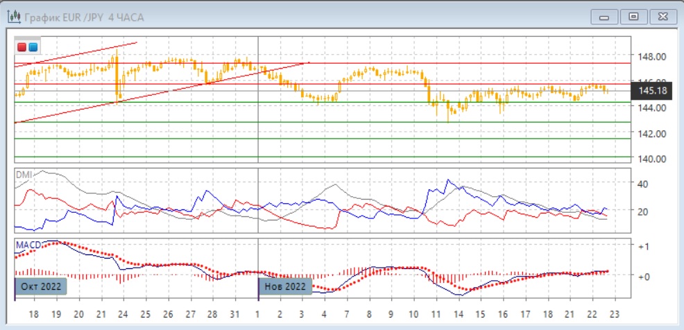Close the EUR/JPY chart window
The width and height of the screenshot is (684, 330).
pos(662,16)
